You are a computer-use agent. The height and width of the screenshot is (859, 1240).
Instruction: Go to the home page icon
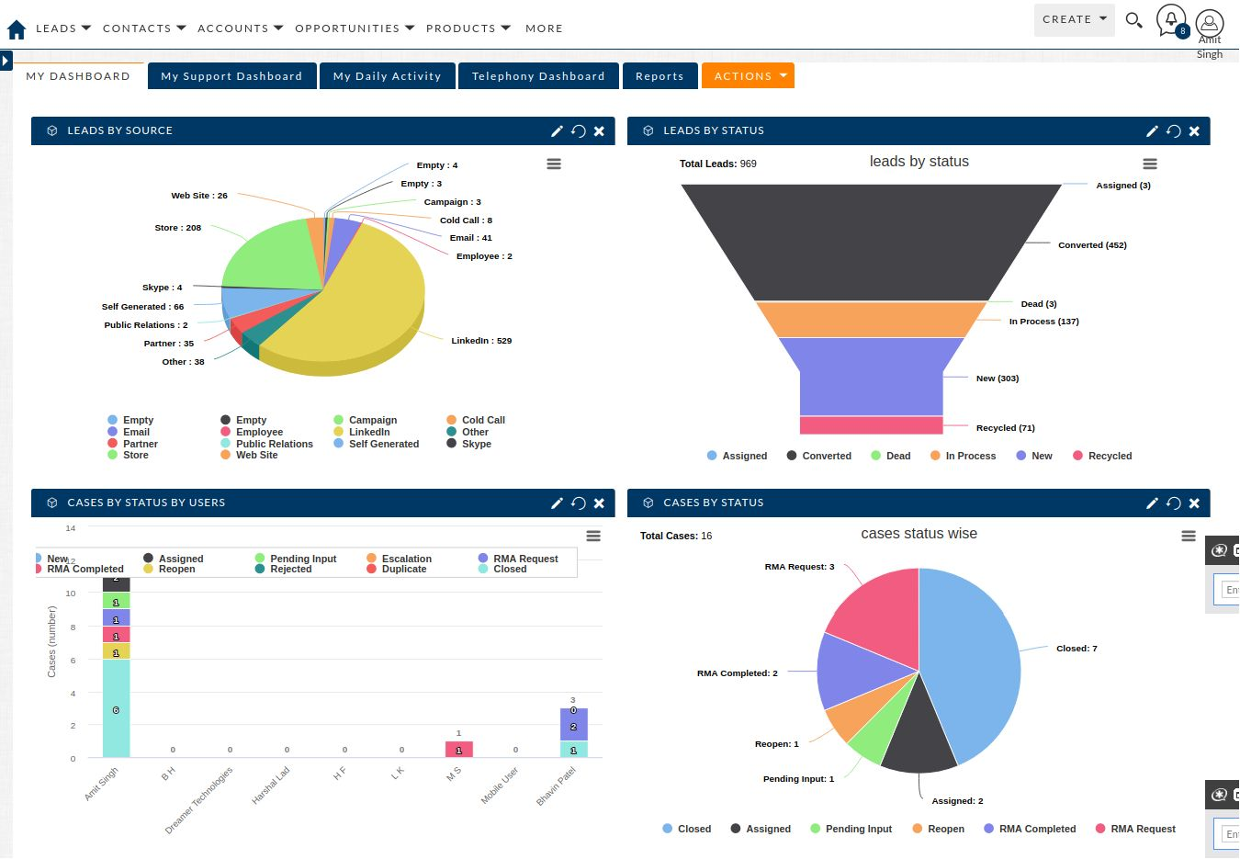[17, 29]
